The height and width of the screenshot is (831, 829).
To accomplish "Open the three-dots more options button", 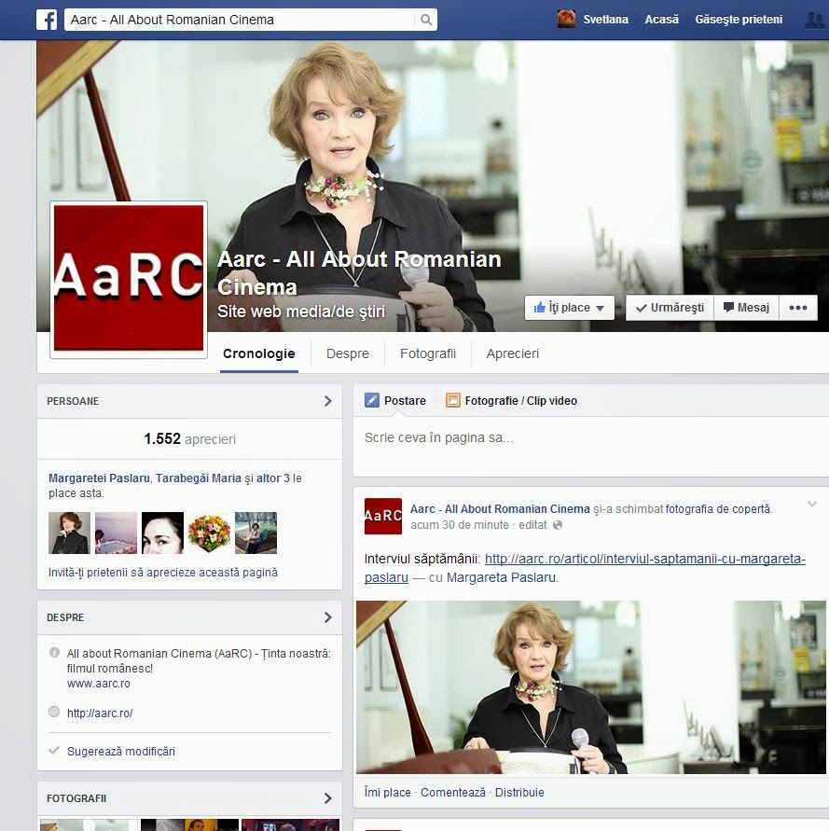I will [x=797, y=308].
